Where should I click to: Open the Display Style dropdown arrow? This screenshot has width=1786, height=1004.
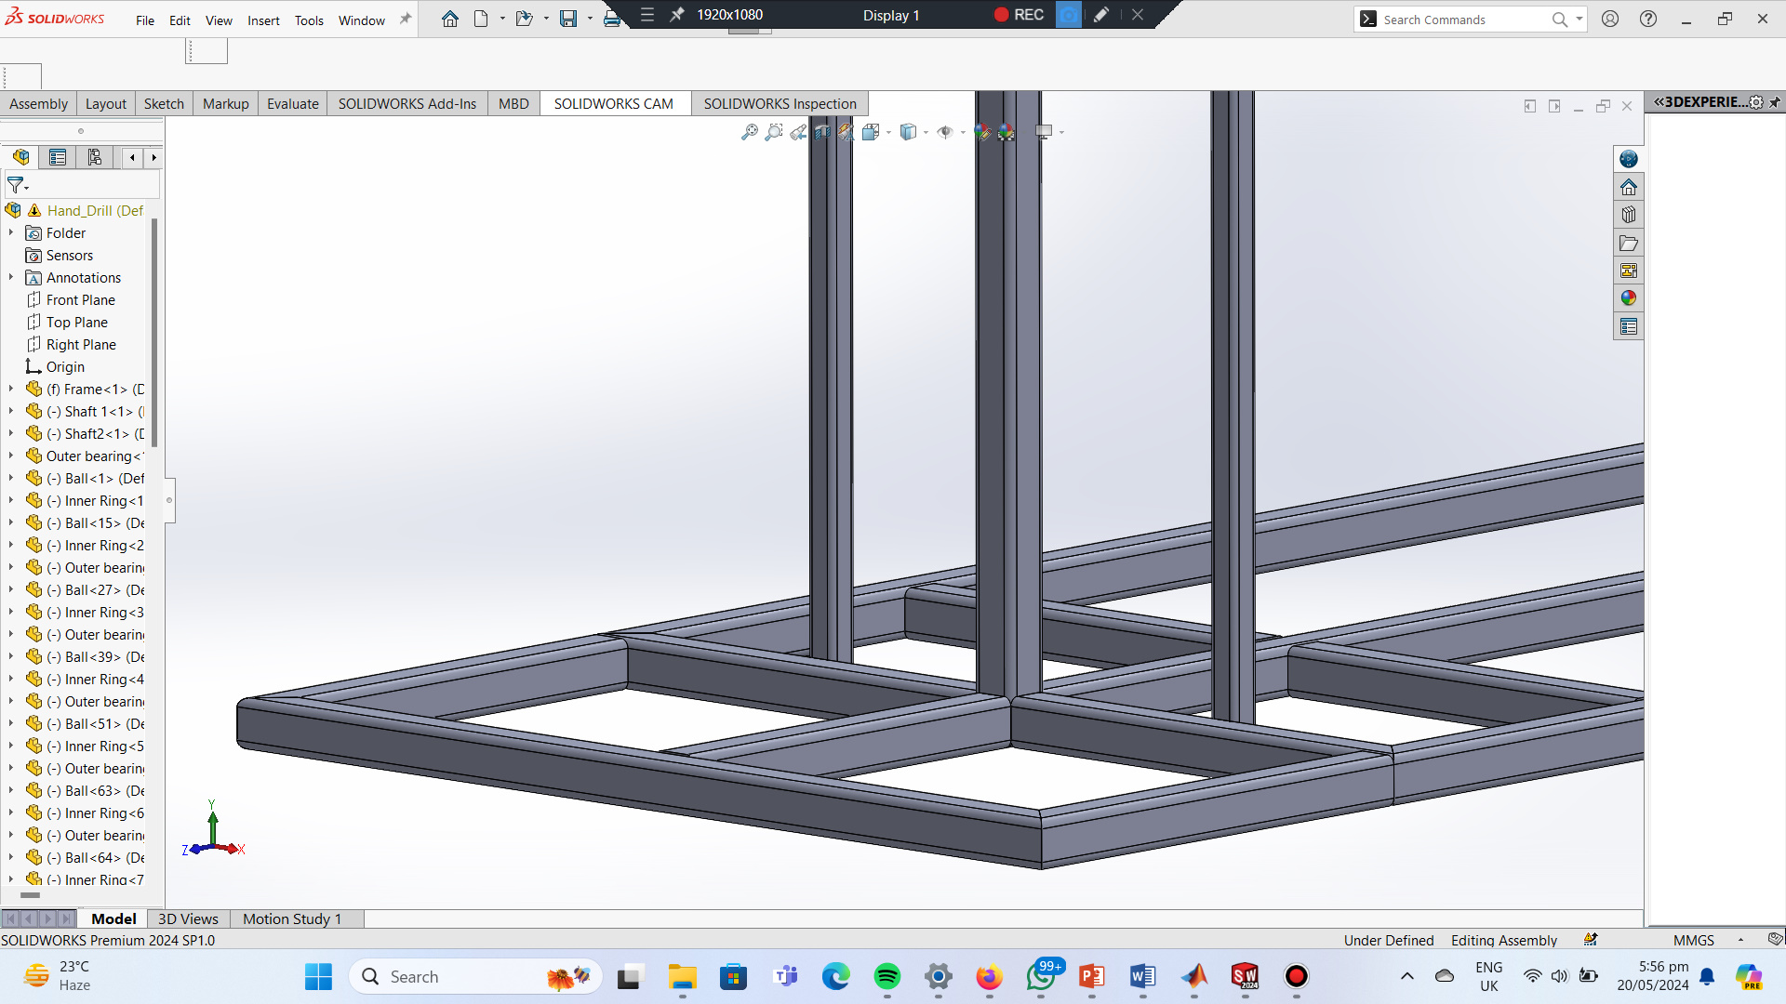(x=926, y=132)
